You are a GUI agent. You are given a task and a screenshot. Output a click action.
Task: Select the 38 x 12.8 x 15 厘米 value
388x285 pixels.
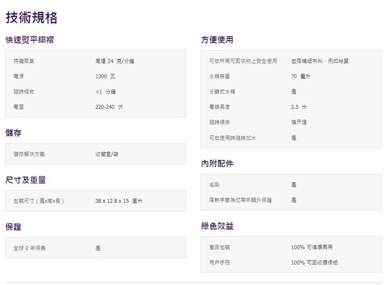119,201
